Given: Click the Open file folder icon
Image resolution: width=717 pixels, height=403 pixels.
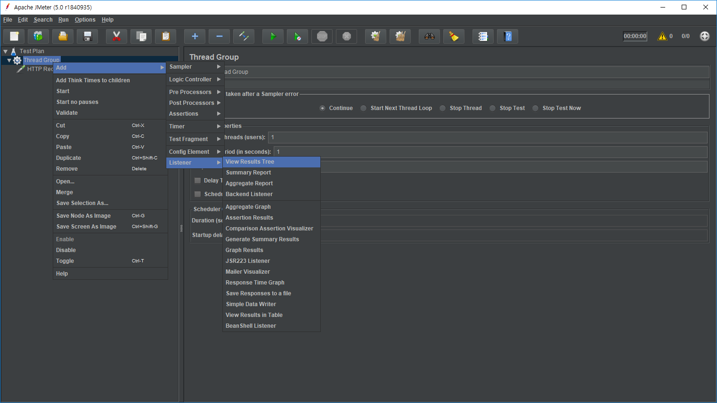Looking at the screenshot, I should (63, 36).
